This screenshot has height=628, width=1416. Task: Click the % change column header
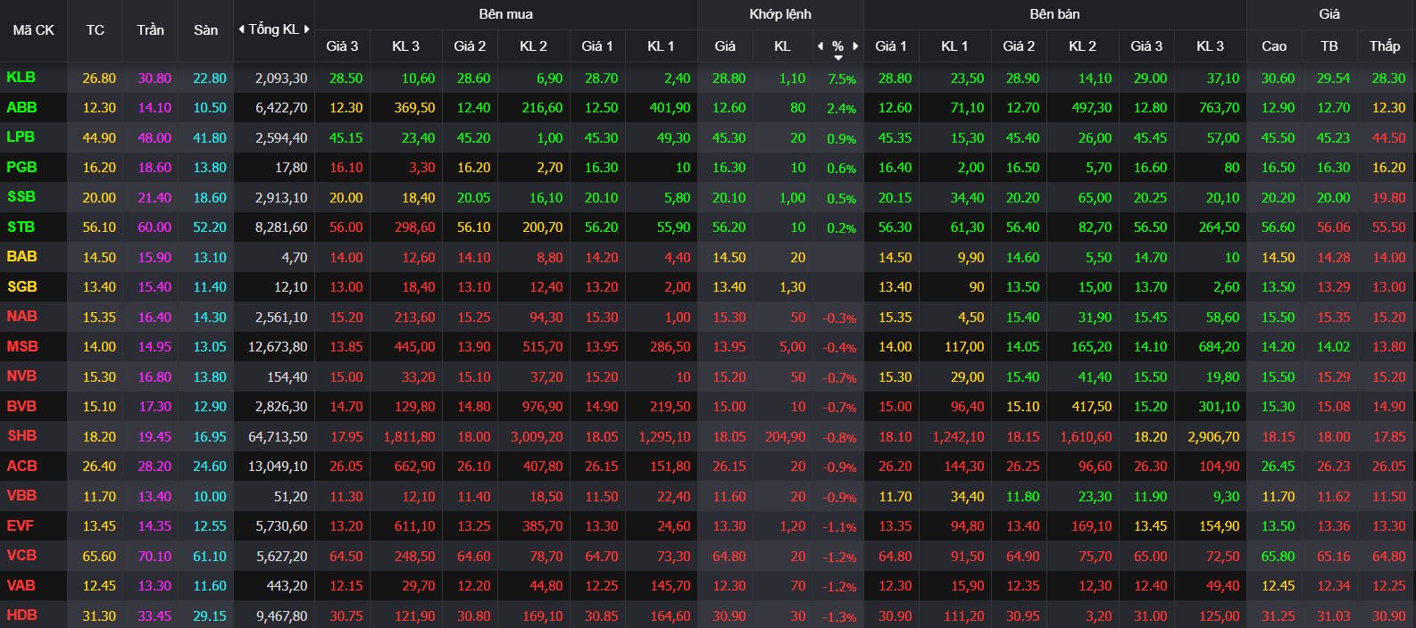(x=837, y=45)
